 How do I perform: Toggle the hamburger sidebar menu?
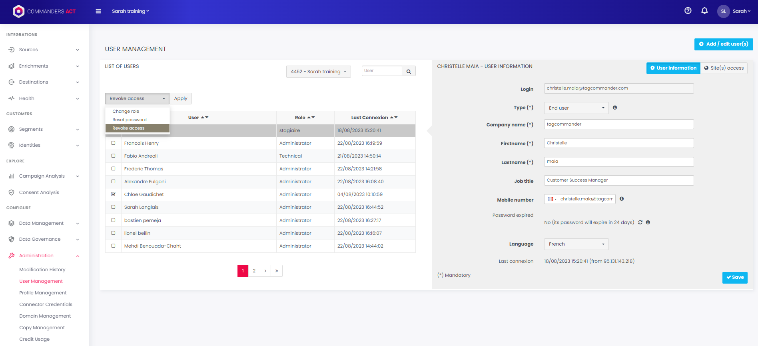98,11
